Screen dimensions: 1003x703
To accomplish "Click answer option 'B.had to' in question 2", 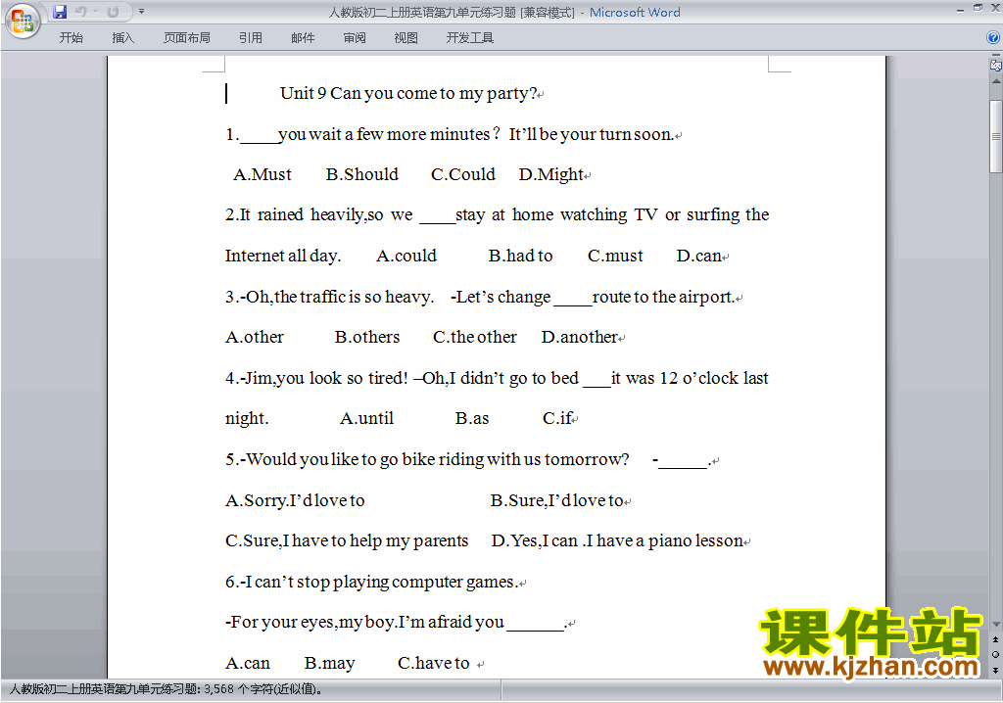I will click(521, 256).
